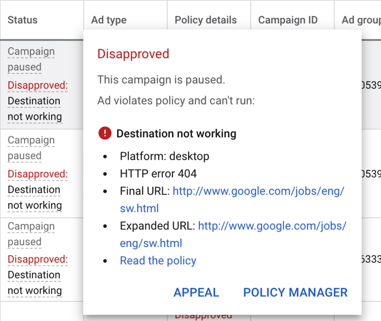Click the Disapproved heading in the popup
This screenshot has width=381, height=321.
tap(133, 54)
